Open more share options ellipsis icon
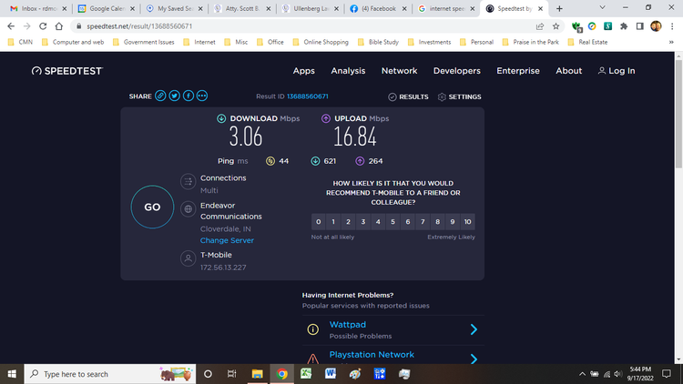The width and height of the screenshot is (683, 384). click(x=202, y=96)
